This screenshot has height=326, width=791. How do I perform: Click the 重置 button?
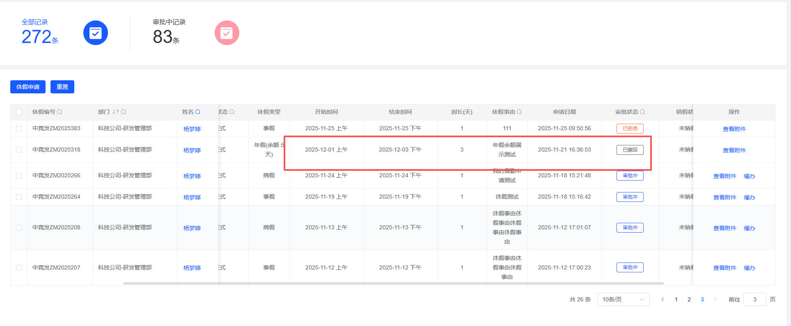point(62,87)
